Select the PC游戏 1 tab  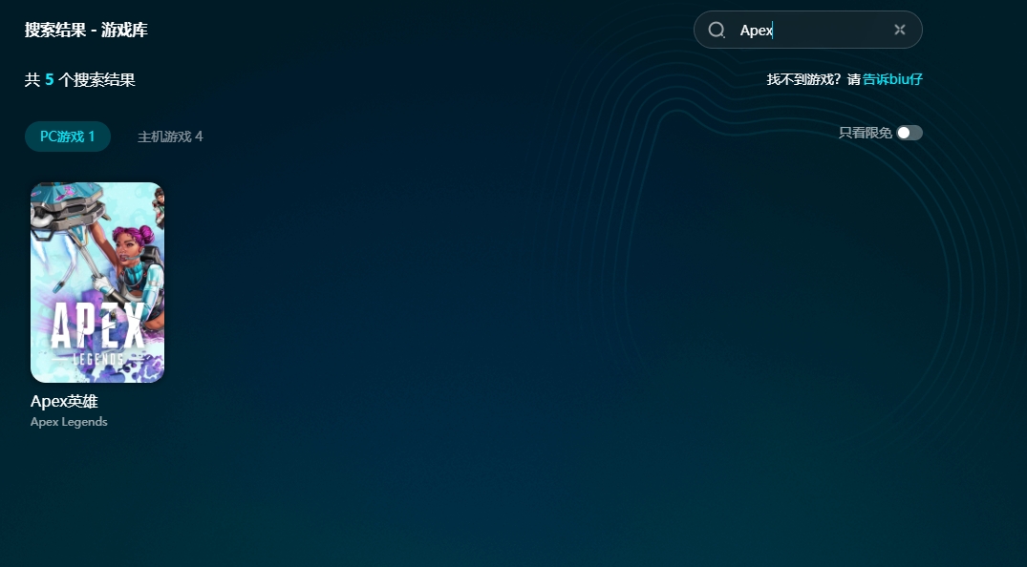[67, 136]
